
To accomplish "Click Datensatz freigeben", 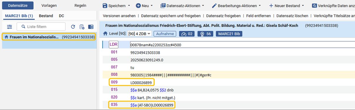I will click(223, 16).
